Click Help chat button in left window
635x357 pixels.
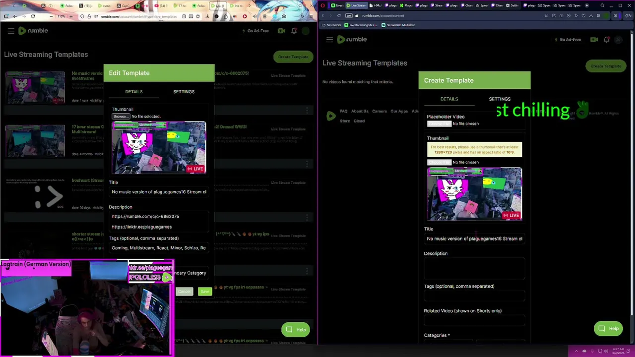pos(296,330)
